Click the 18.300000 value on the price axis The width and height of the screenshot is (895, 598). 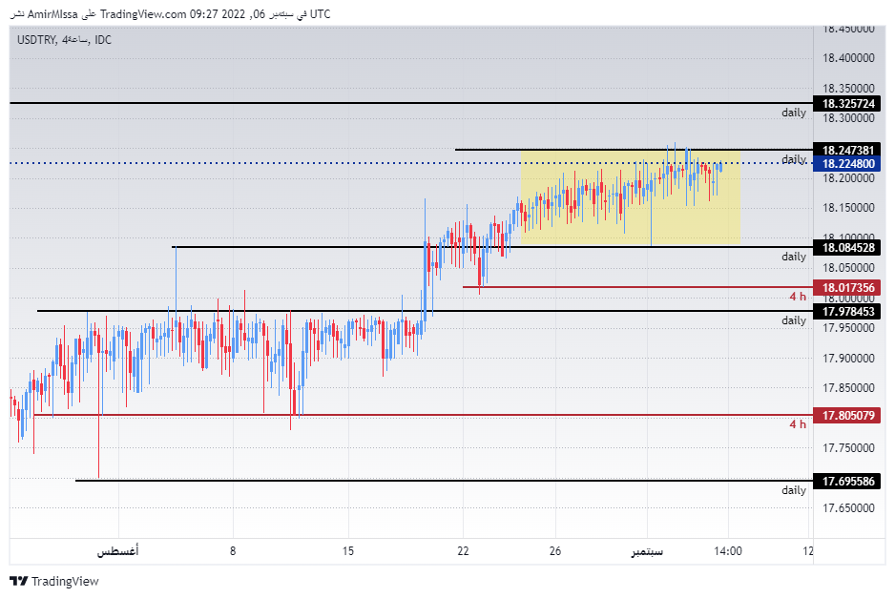[x=848, y=118]
